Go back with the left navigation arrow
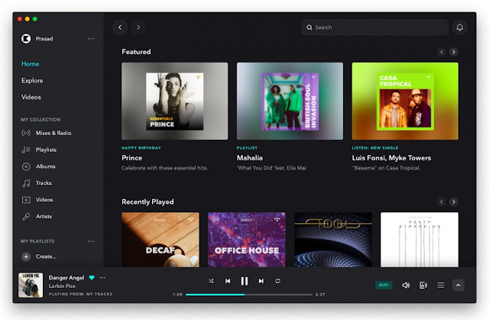Image resolution: width=489 pixels, height=320 pixels. coord(120,27)
